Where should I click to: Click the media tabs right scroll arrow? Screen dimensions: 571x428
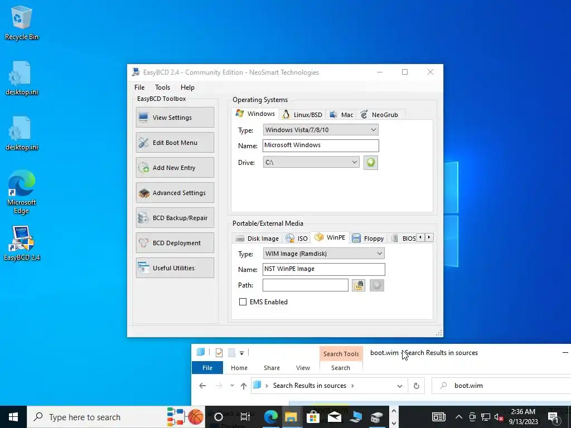429,237
